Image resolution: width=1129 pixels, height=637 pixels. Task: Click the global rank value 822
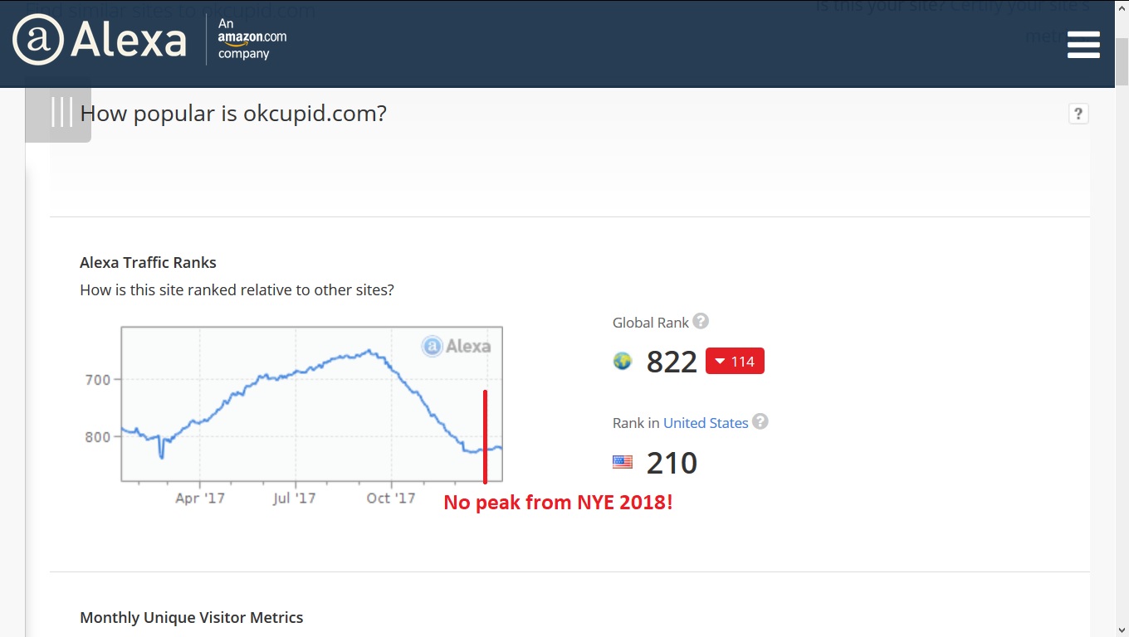pyautogui.click(x=672, y=362)
